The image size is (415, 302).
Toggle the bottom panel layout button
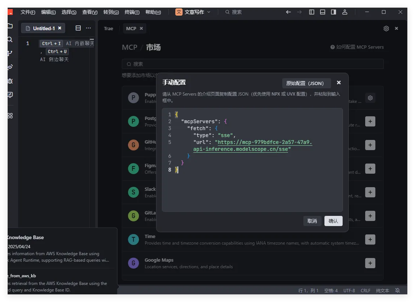pyautogui.click(x=323, y=12)
